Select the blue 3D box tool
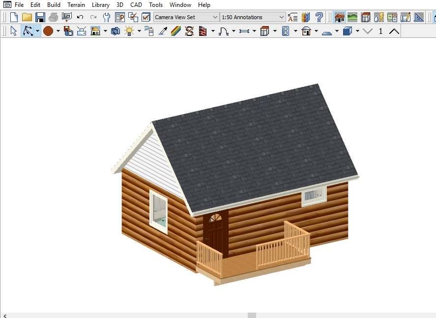This screenshot has width=436, height=318. [348, 31]
